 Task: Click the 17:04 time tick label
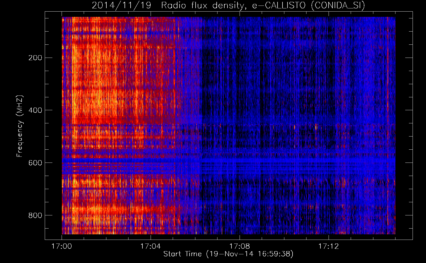point(151,246)
